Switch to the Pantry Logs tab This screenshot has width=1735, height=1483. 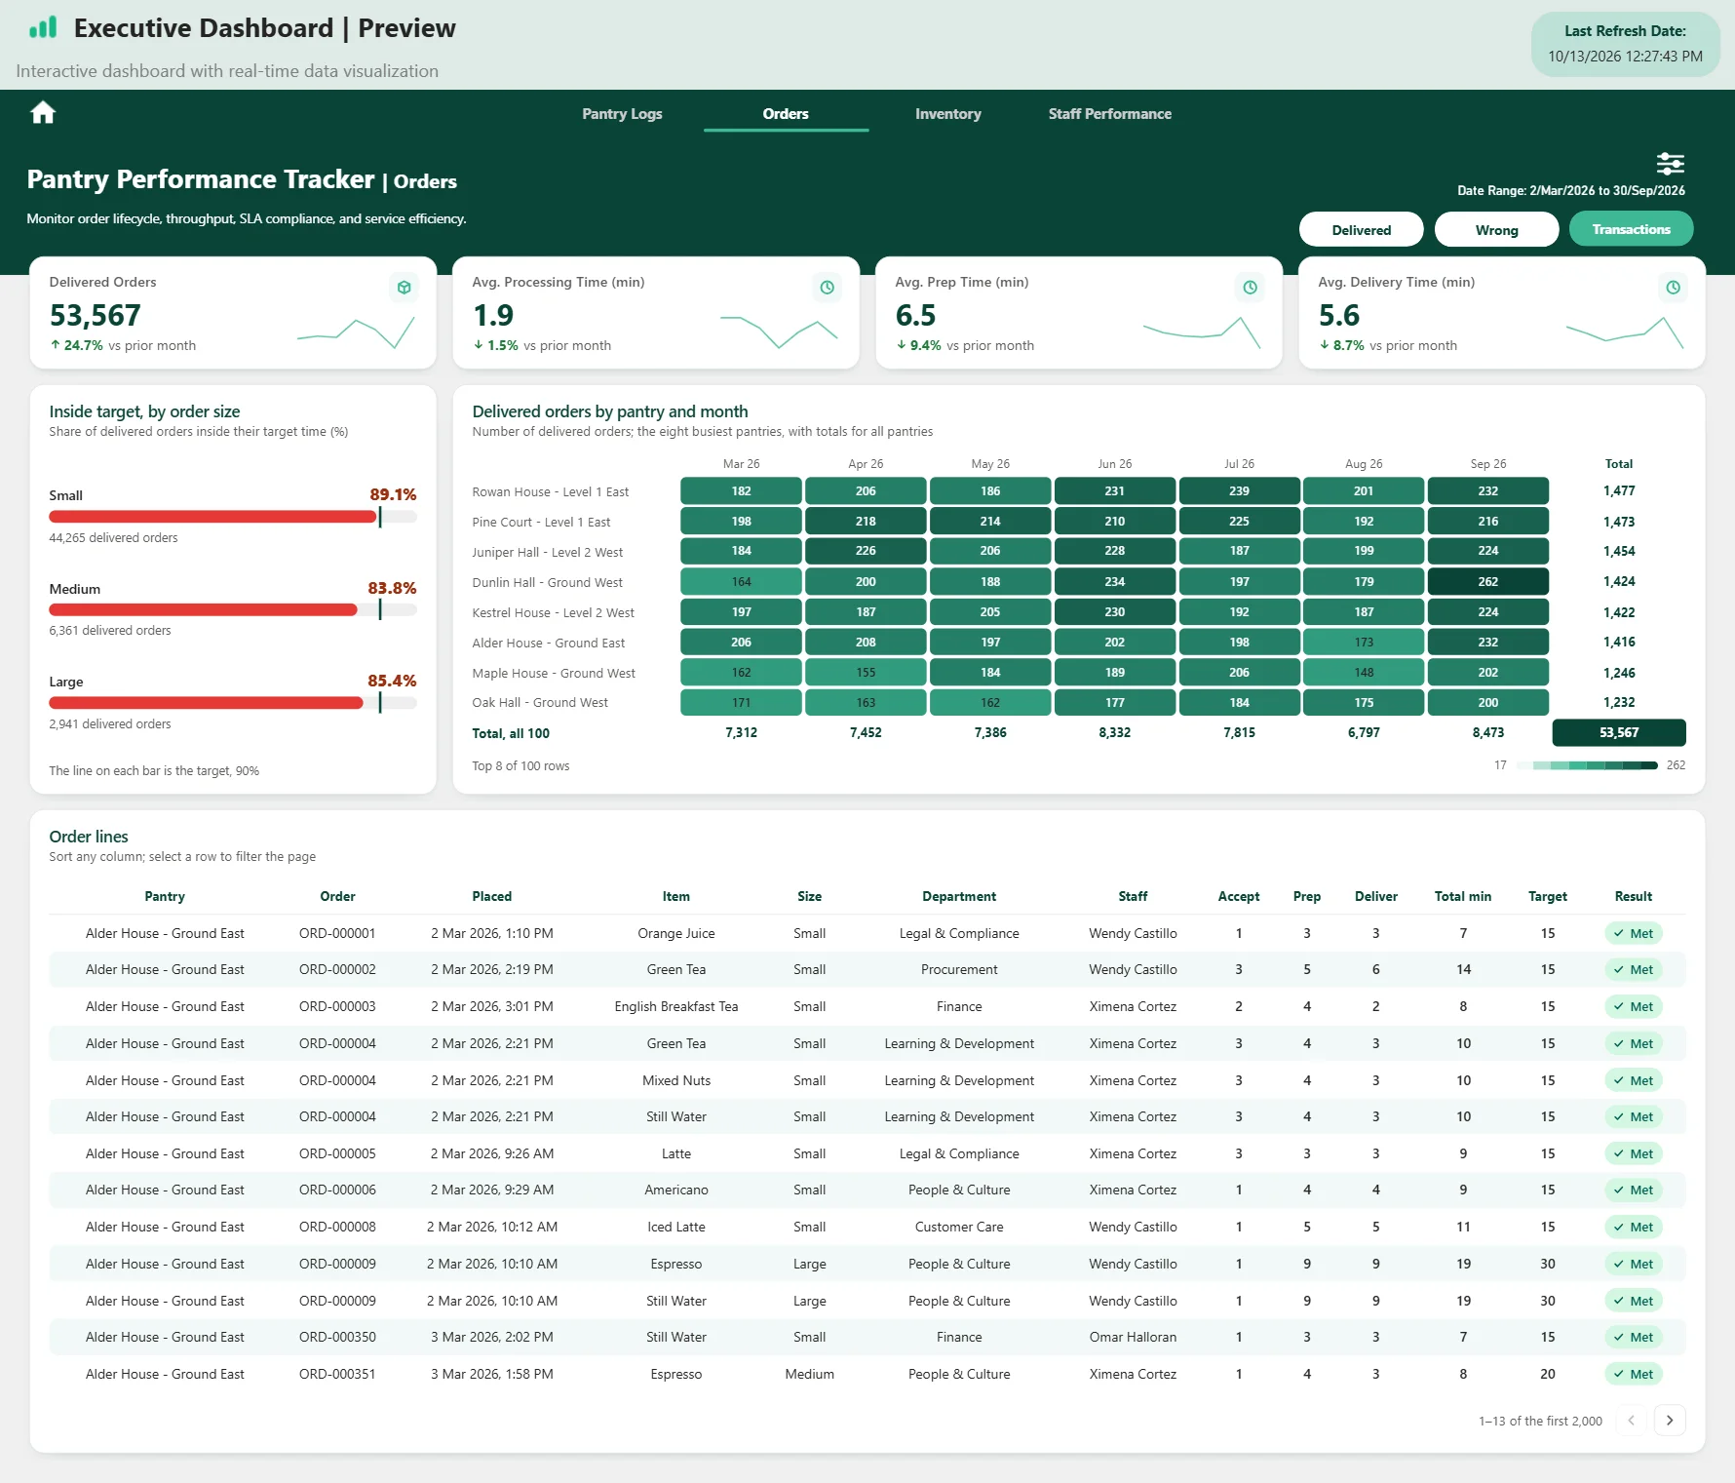pos(622,114)
